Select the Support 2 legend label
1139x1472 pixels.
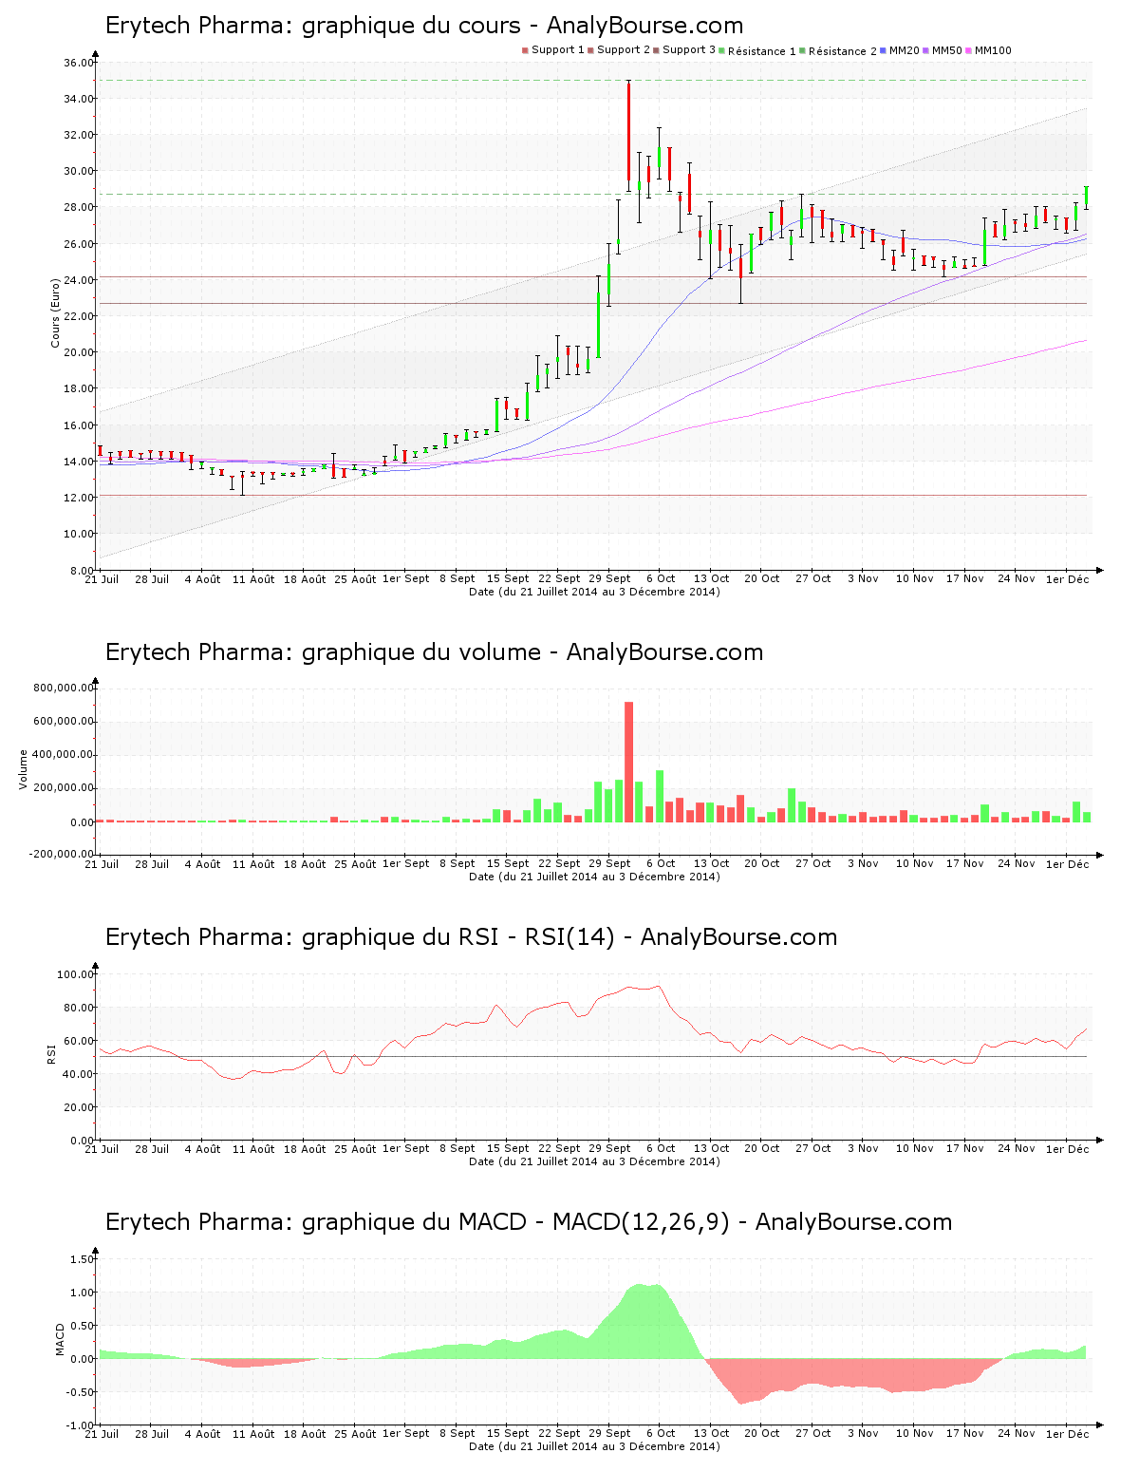pyautogui.click(x=624, y=50)
